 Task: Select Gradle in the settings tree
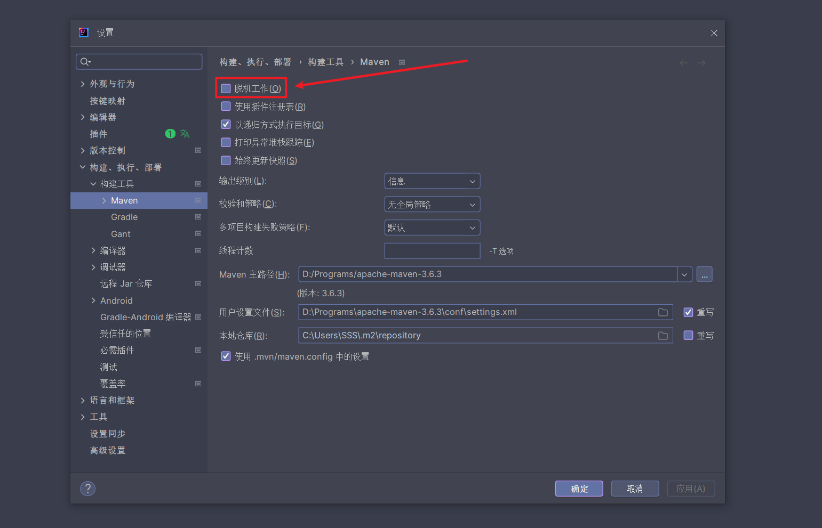(x=124, y=217)
